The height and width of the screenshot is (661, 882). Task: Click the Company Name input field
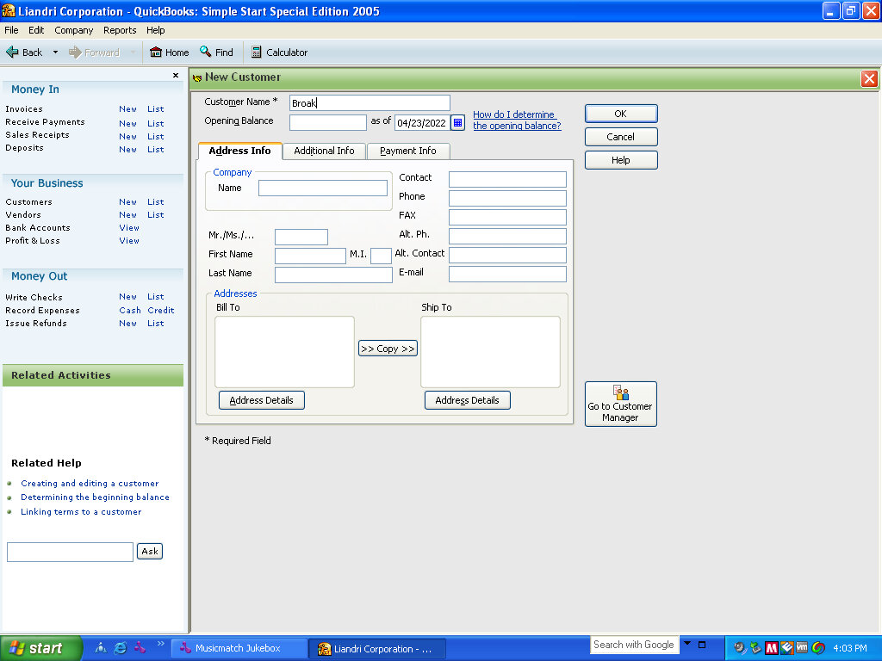coord(323,188)
